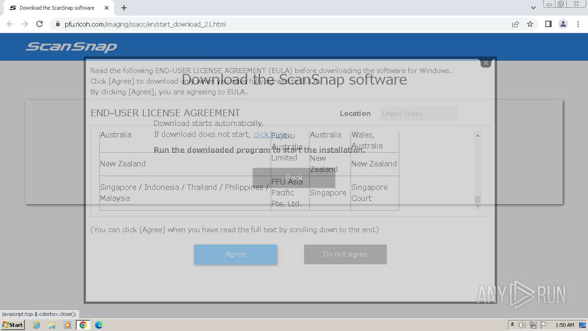The width and height of the screenshot is (588, 331).
Task: Open Chrome profile icon
Action: point(563,24)
